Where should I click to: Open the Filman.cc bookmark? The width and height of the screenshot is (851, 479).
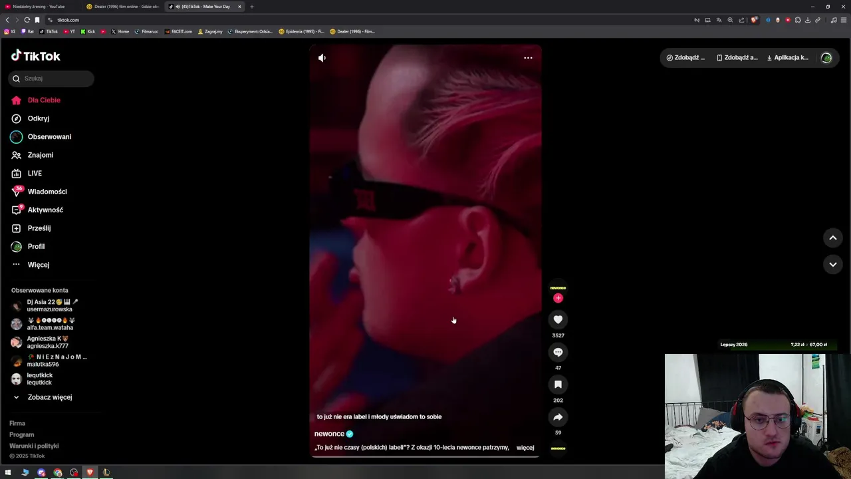146,31
